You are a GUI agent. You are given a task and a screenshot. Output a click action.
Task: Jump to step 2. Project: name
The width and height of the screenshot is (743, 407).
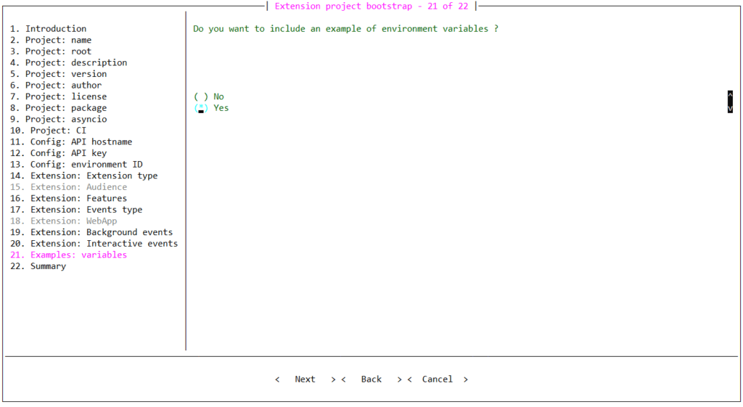click(x=51, y=41)
